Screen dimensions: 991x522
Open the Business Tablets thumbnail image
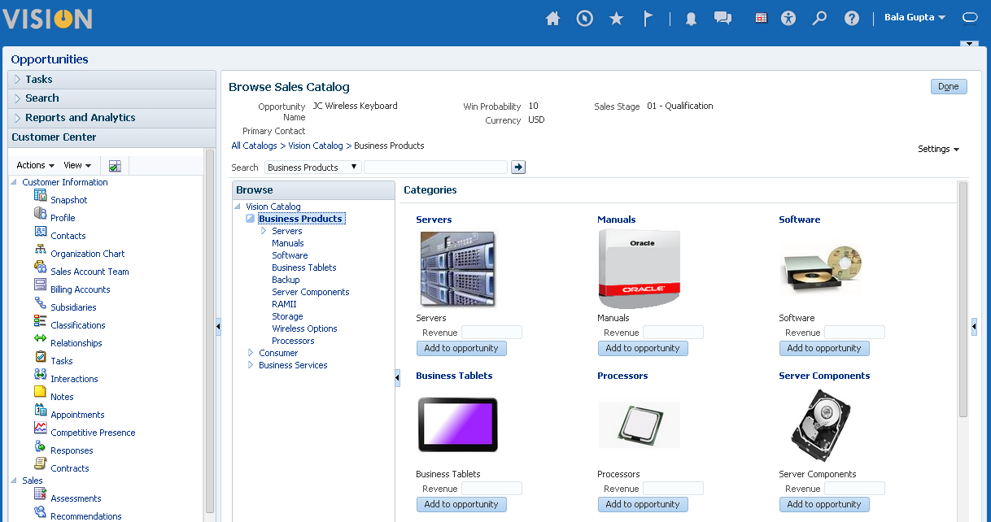457,424
